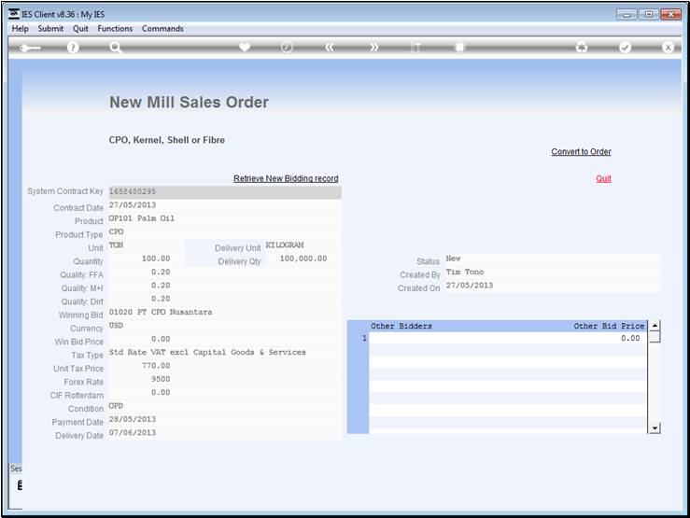Open the Quit menu
Screen dimensions: 690x518
coord(80,29)
